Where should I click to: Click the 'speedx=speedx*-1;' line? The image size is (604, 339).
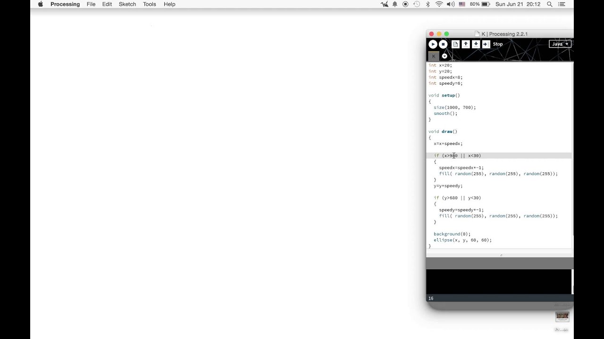(461, 168)
